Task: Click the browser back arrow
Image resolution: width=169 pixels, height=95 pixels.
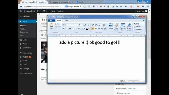Action: pyautogui.click(x=21, y=6)
